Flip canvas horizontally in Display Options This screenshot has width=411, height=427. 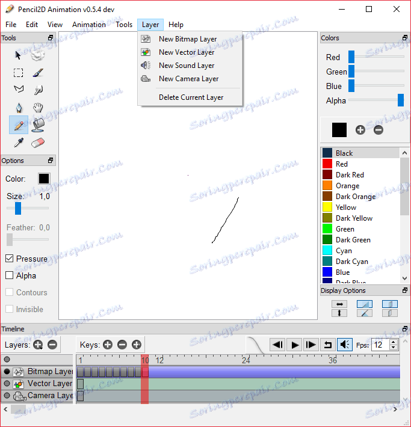pos(339,304)
